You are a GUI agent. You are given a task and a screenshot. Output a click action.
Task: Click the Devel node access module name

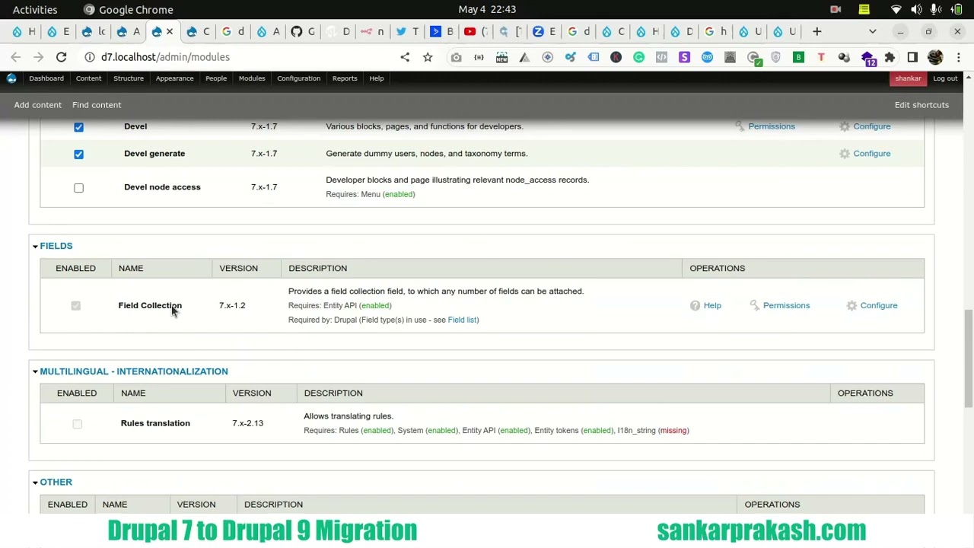162,187
